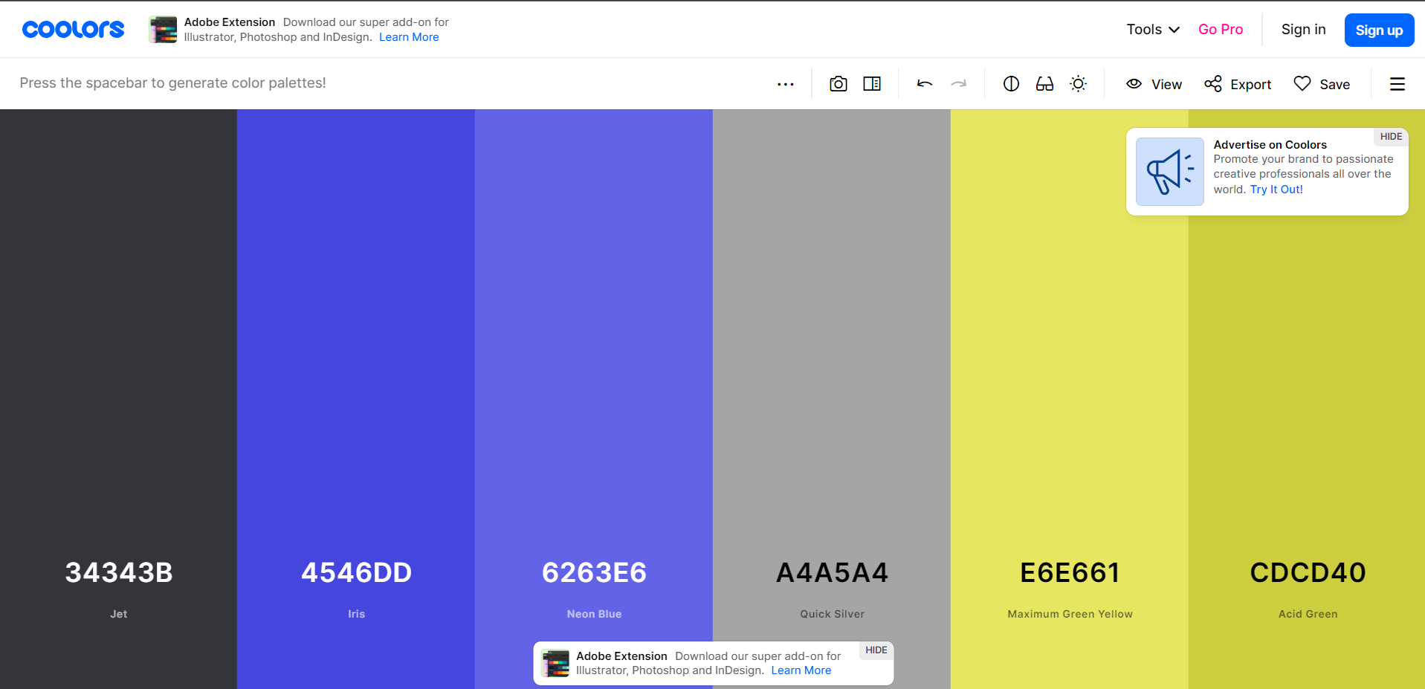Open the sun-shaped adjust palette icon
Screen dimensions: 1425x689
(1078, 84)
